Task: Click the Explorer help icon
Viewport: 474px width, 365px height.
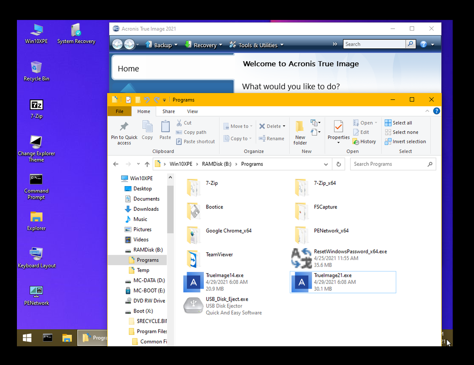Action: tap(437, 111)
